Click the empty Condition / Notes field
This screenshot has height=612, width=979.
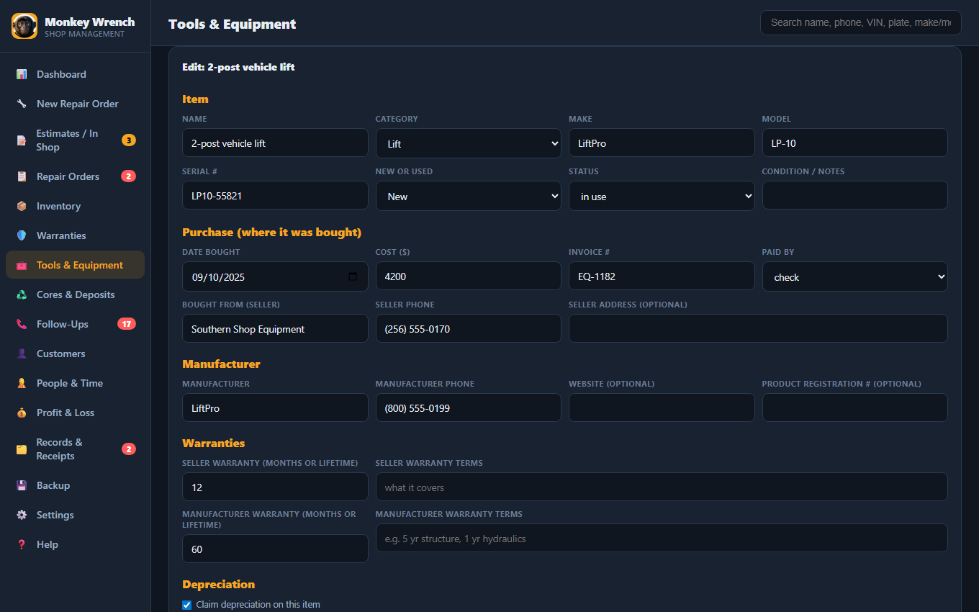855,195
